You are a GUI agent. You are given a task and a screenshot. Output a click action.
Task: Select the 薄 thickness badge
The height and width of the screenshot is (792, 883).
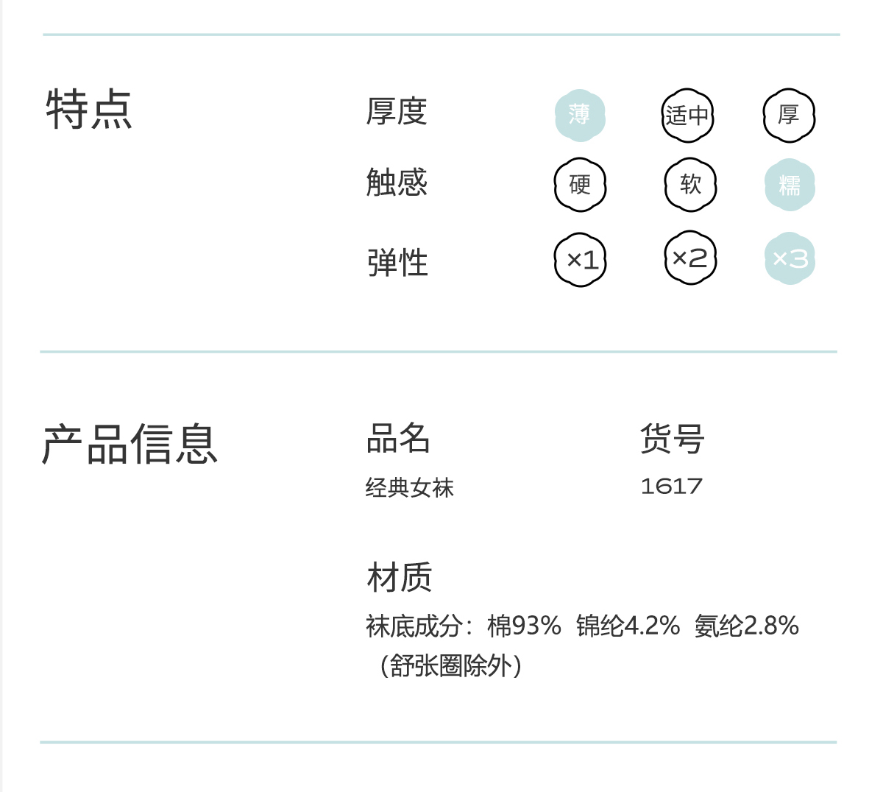coord(580,116)
